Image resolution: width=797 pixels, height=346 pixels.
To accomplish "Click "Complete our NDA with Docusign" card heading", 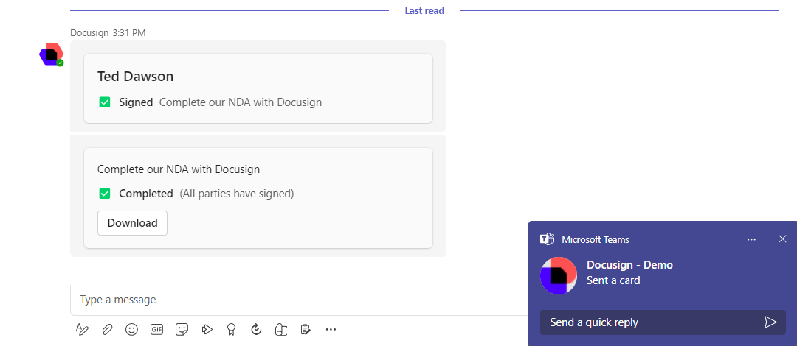I will pos(179,169).
